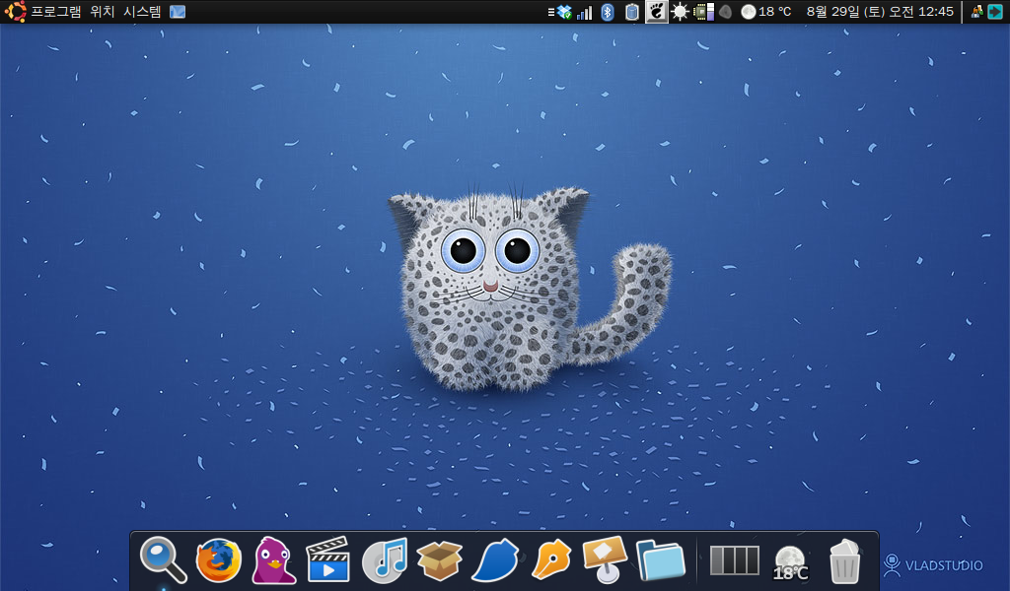Open the calendar from the 8월 29일 clock
Viewport: 1010px width, 591px height.
coord(880,12)
